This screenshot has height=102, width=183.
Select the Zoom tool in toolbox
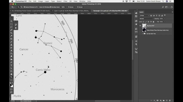coord(11,77)
